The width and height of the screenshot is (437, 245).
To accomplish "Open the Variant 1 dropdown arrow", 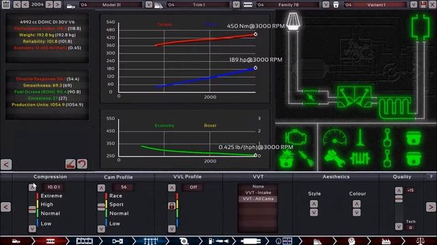I will (x=414, y=5).
